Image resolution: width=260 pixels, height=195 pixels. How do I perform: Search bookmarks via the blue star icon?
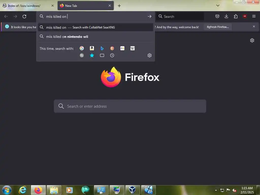tap(92, 55)
